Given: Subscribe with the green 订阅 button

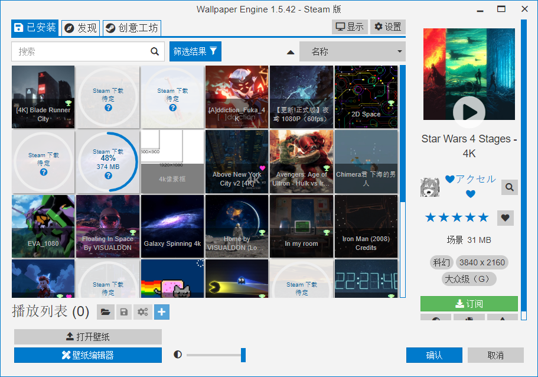Looking at the screenshot, I should point(469,304).
